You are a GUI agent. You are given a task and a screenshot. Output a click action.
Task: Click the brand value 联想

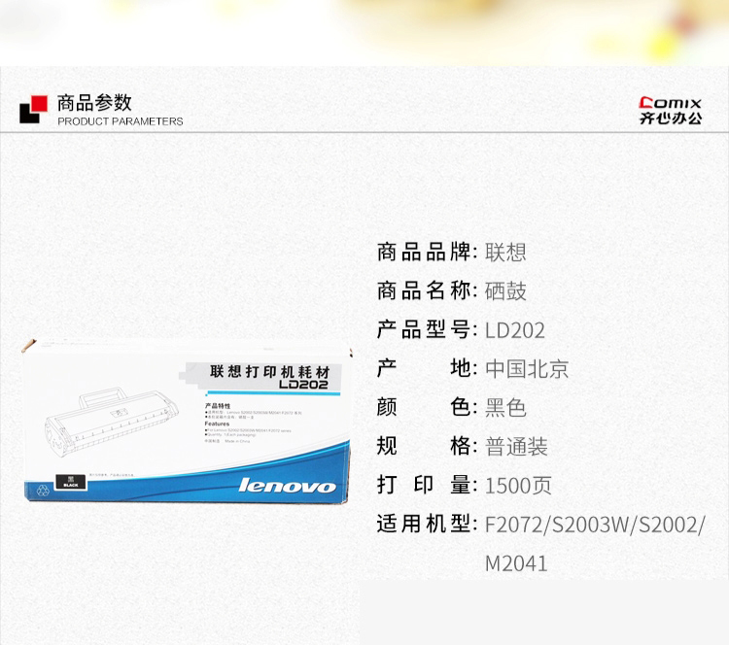point(505,253)
